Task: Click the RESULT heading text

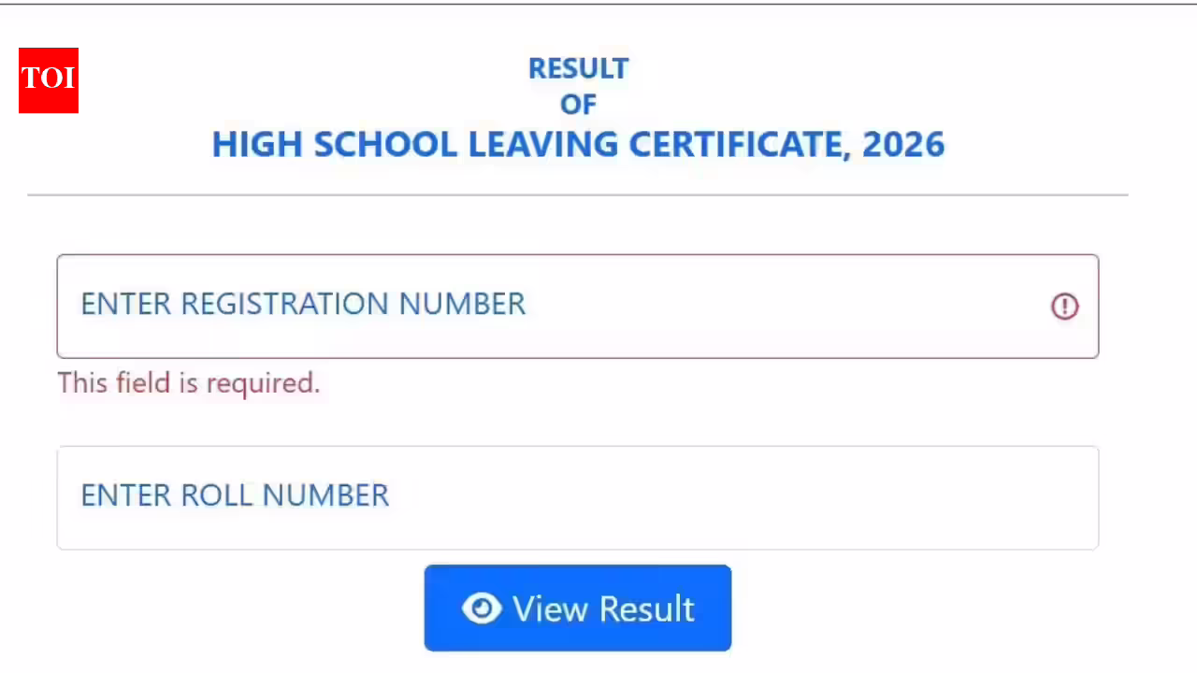Action: click(x=578, y=68)
